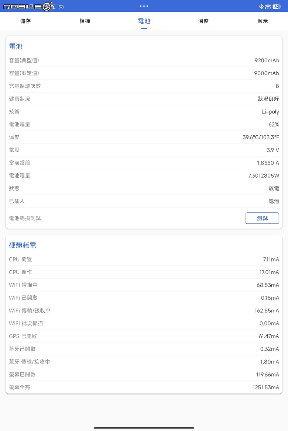Viewport: 288px width, 431px height.
Task: Tap the battery 62 indicator in status bar
Action: (x=277, y=7)
